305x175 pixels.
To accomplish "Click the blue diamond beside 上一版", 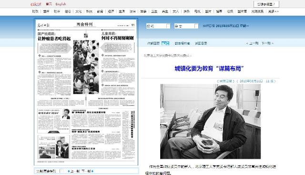I will pyautogui.click(x=69, y=171).
